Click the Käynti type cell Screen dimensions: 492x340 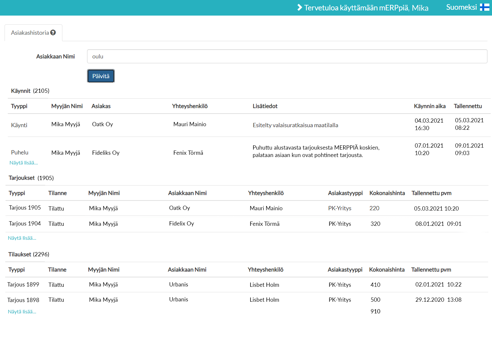[x=19, y=125]
